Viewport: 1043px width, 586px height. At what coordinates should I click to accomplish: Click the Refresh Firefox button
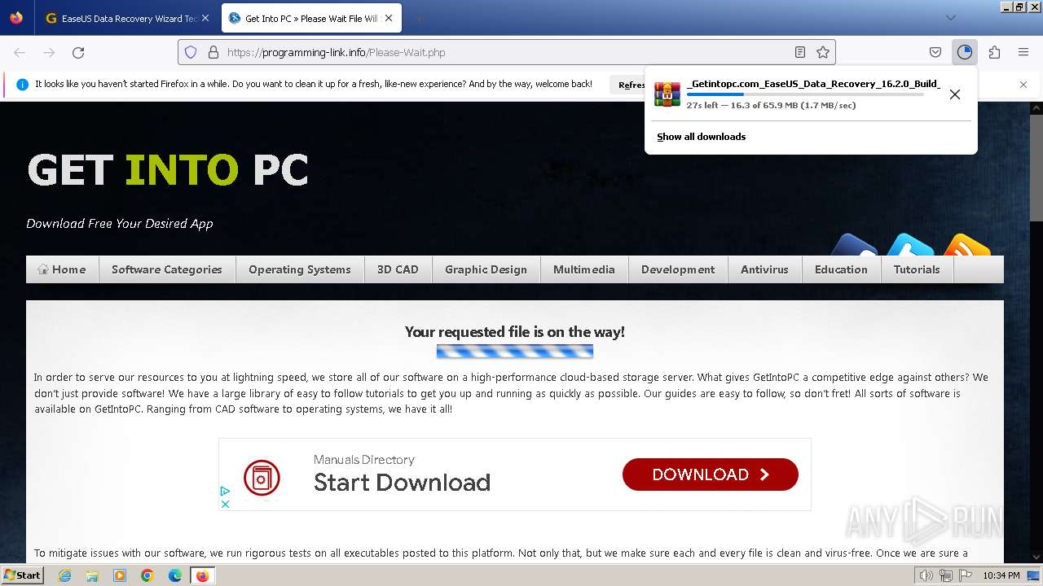[629, 85]
